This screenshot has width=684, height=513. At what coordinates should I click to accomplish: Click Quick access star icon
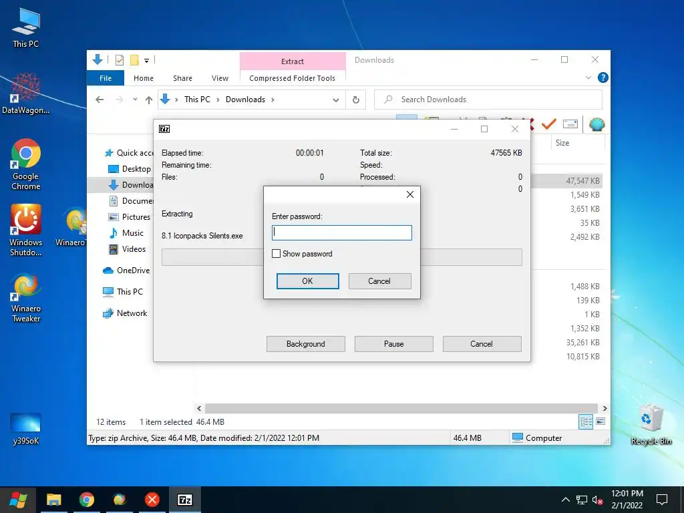coord(109,153)
